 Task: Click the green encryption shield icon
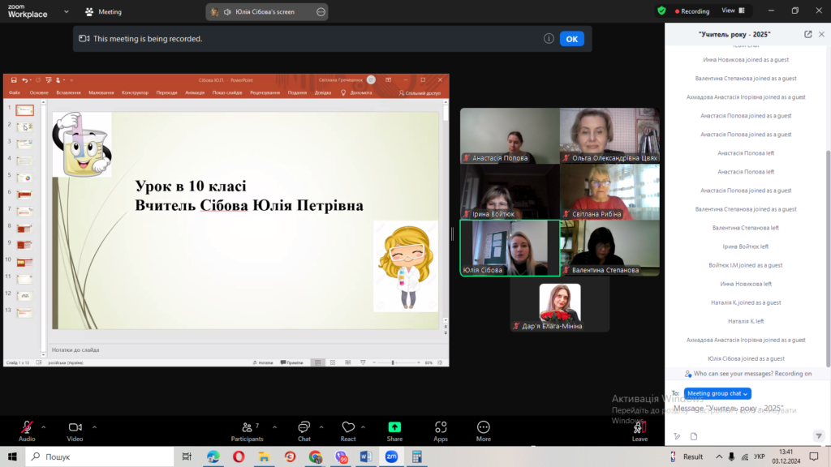tap(661, 11)
